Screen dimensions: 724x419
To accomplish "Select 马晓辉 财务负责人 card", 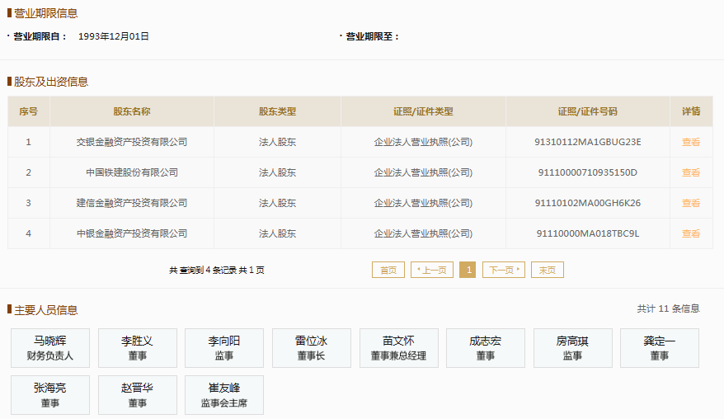I will click(x=50, y=348).
